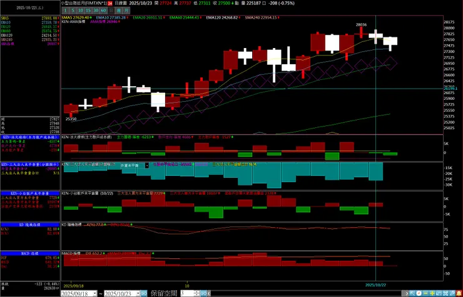Click the 2025/09/18 date label on axis
463x297 pixels.
point(74,286)
